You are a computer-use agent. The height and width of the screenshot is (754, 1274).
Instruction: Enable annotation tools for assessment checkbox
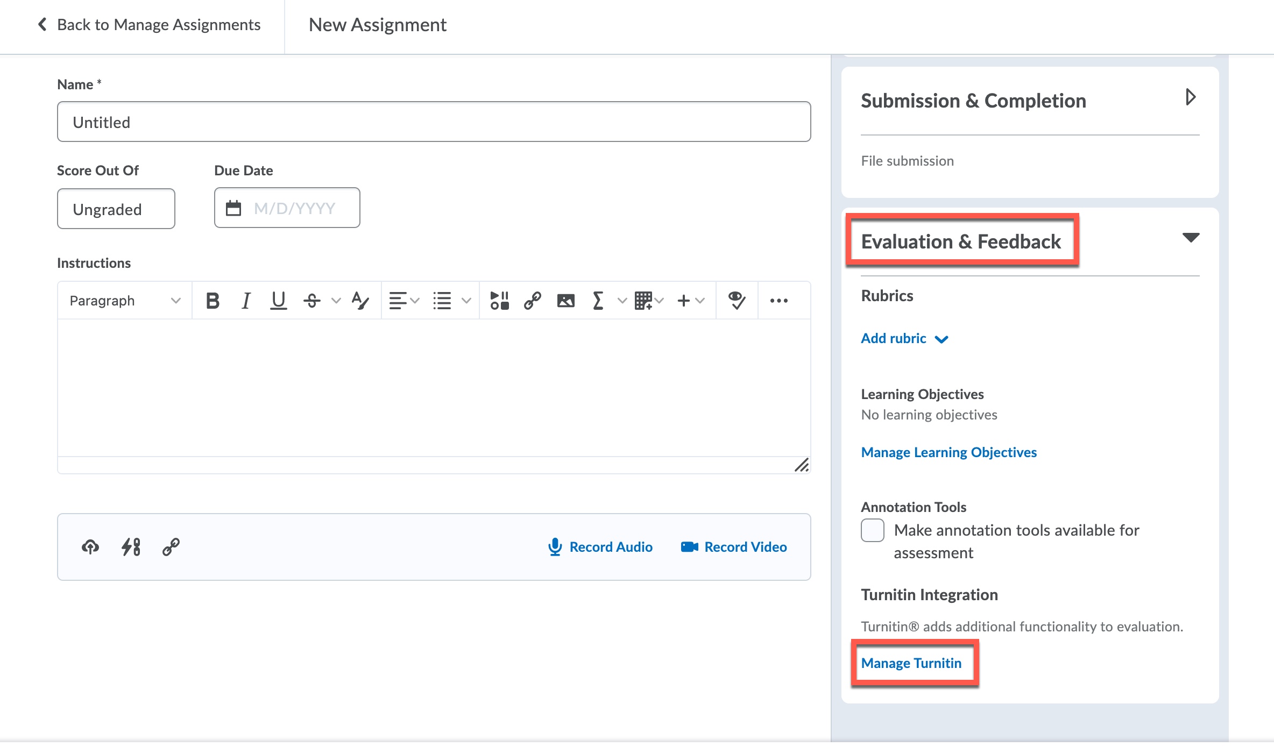(x=872, y=530)
